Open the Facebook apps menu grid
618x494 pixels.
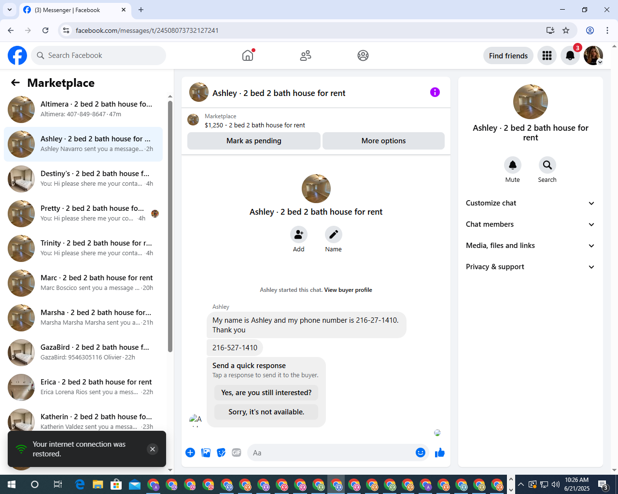pyautogui.click(x=547, y=55)
